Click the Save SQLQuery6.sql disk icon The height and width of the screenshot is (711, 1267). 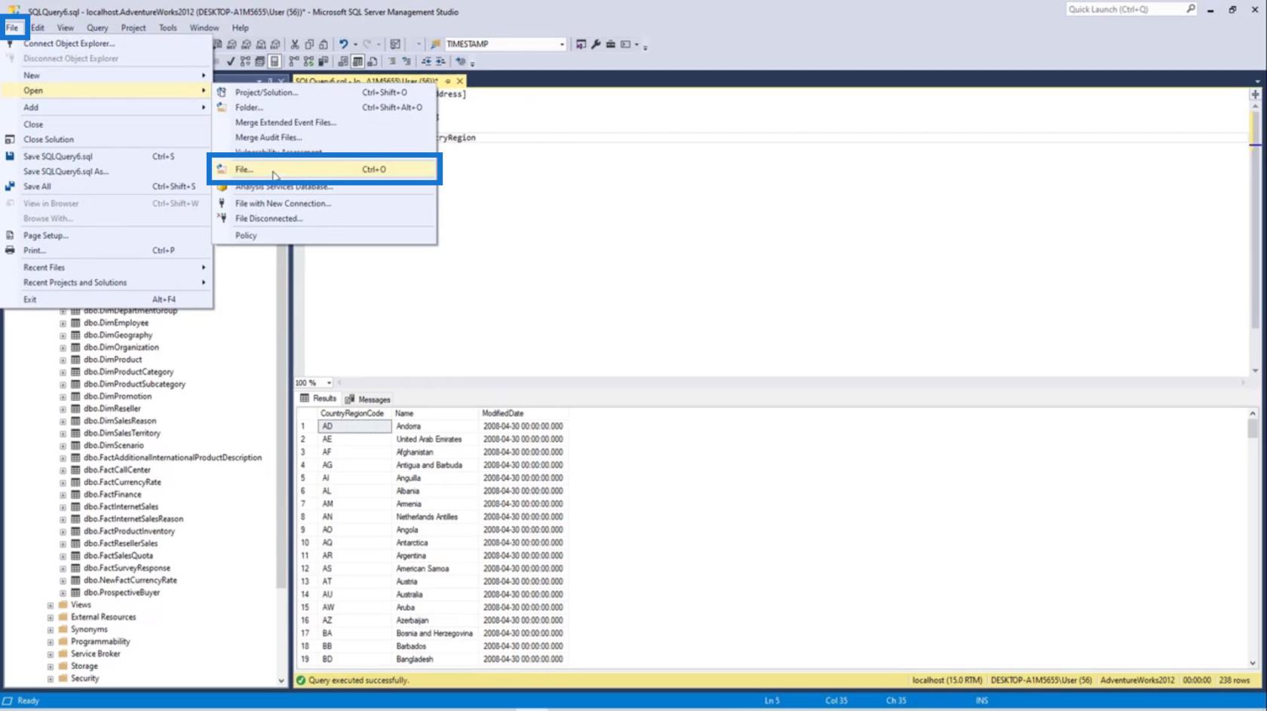(10, 156)
